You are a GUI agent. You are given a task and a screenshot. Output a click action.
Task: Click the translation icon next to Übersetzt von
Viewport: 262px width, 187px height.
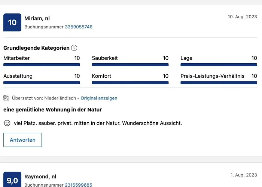[x=6, y=98]
